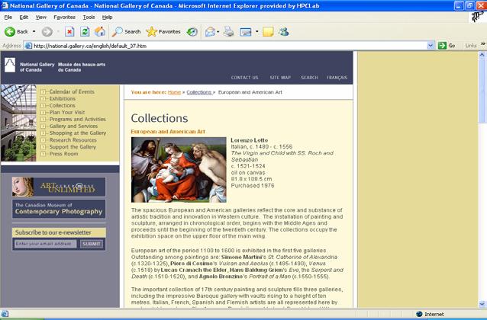The width and height of the screenshot is (487, 320).
Task: Click the 'European and American Art' heading
Action: (168, 132)
